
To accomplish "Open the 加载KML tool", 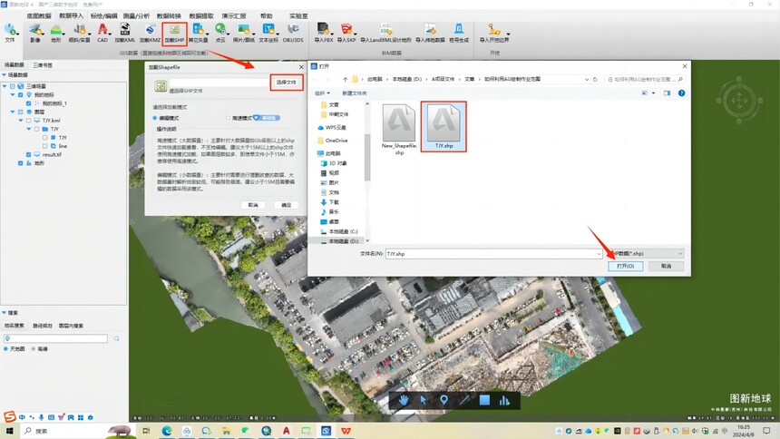I will 125,33.
